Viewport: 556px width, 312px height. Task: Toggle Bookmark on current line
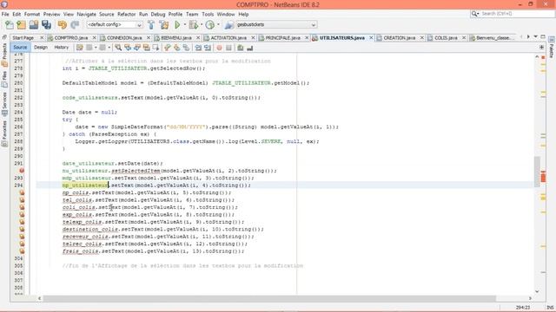[x=186, y=48]
